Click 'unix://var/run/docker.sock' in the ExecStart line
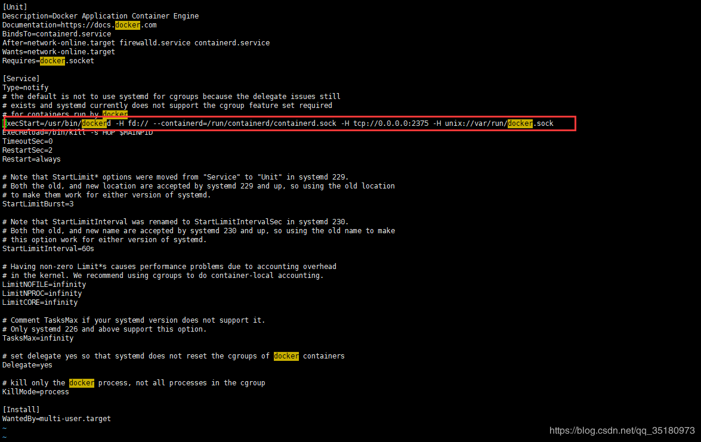This screenshot has width=701, height=442. tap(499, 123)
